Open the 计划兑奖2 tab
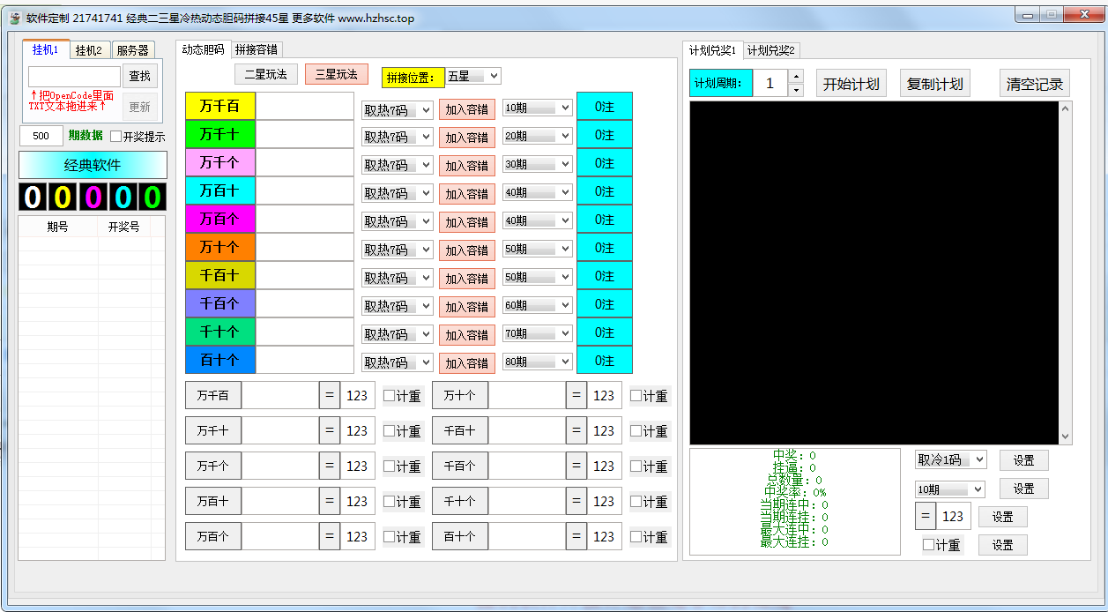1108x612 pixels. click(x=771, y=50)
